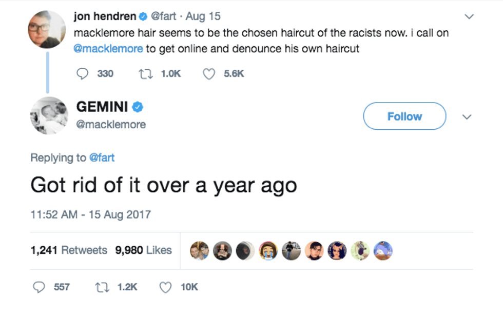The width and height of the screenshot is (503, 317).
Task: Open the 11:52 AM - 15 Aug 2017 timestamp
Action: point(90,214)
